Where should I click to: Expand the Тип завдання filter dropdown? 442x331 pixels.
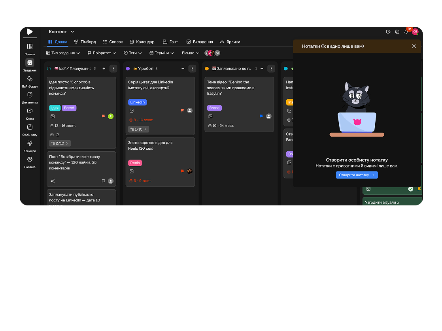point(63,53)
